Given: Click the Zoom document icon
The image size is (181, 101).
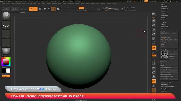Looking at the screenshot, I should 154,25.
